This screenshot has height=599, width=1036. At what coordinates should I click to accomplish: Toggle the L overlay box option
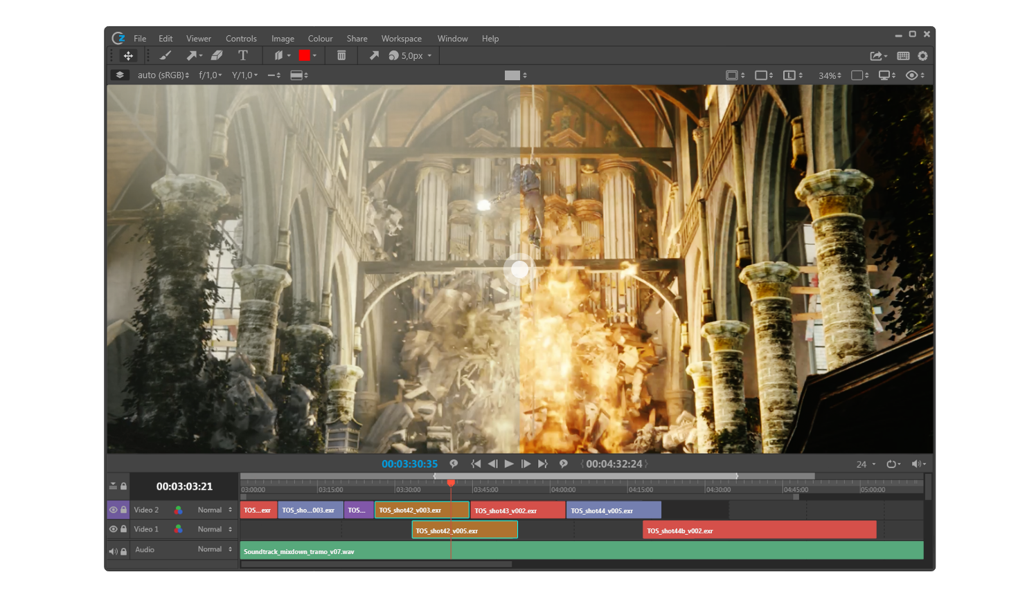point(789,75)
